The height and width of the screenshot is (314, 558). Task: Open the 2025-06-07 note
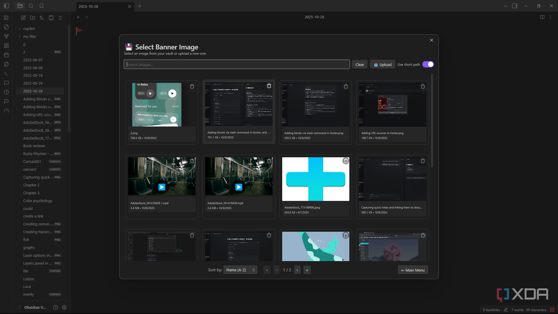click(x=33, y=60)
